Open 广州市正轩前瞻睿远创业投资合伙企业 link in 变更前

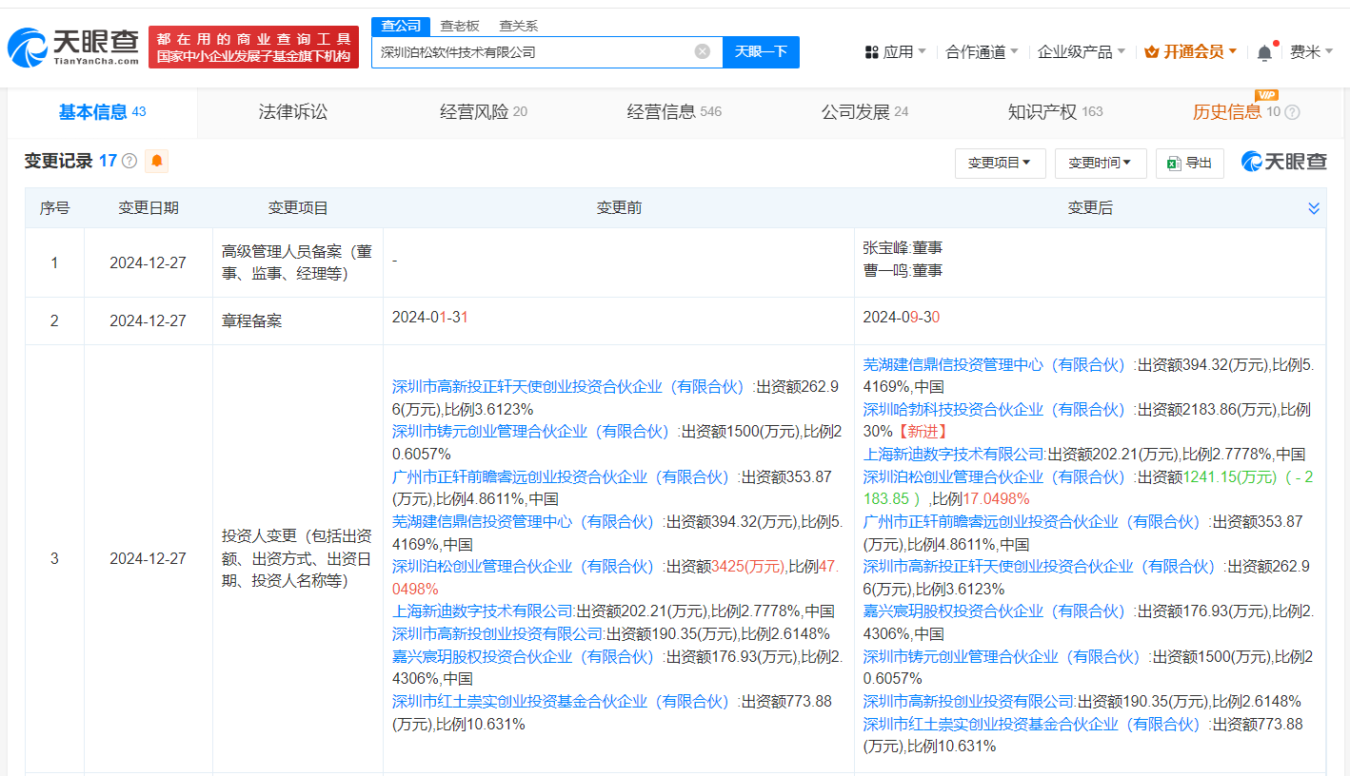(x=565, y=476)
